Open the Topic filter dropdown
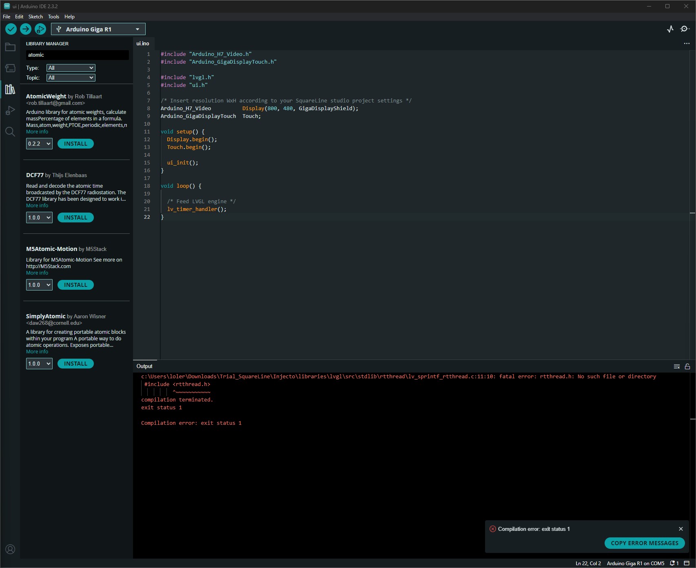Image resolution: width=696 pixels, height=568 pixels. point(71,78)
